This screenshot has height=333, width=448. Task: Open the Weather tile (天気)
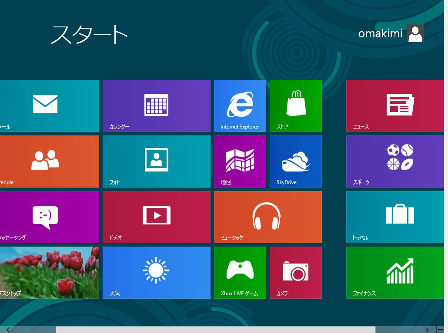coord(157,273)
